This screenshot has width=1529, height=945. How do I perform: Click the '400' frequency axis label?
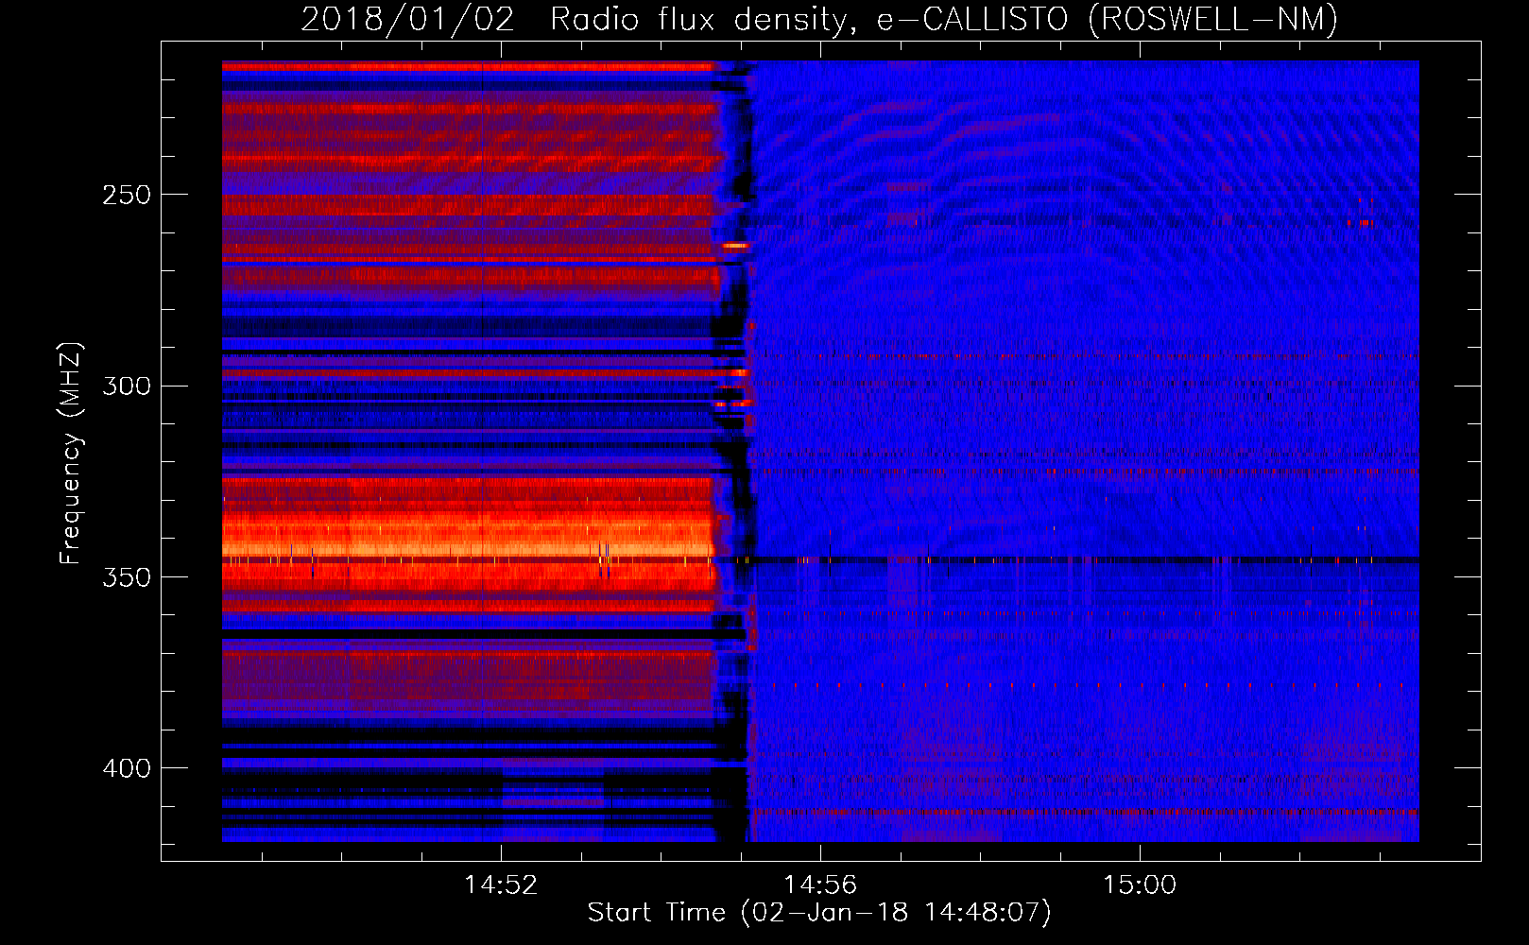click(x=127, y=768)
